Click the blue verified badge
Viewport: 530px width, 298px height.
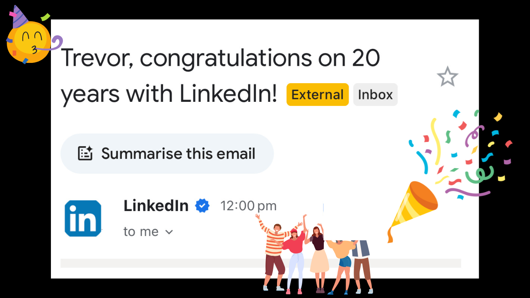[x=202, y=206]
